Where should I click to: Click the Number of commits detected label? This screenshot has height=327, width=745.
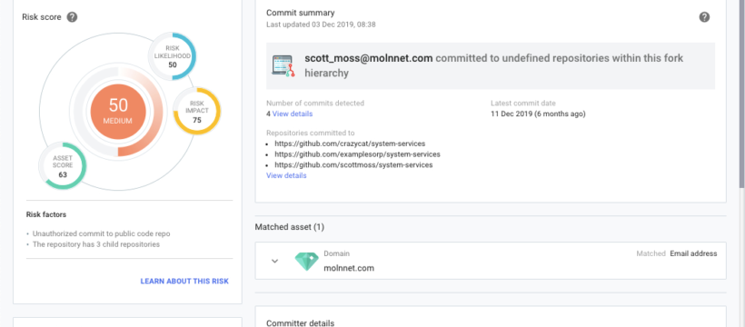coord(315,104)
